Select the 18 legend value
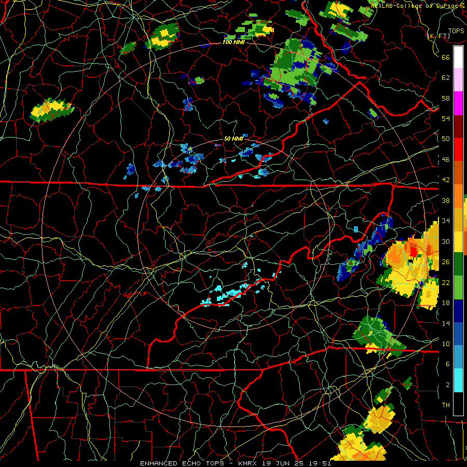The width and height of the screenshot is (467, 467). [446, 303]
